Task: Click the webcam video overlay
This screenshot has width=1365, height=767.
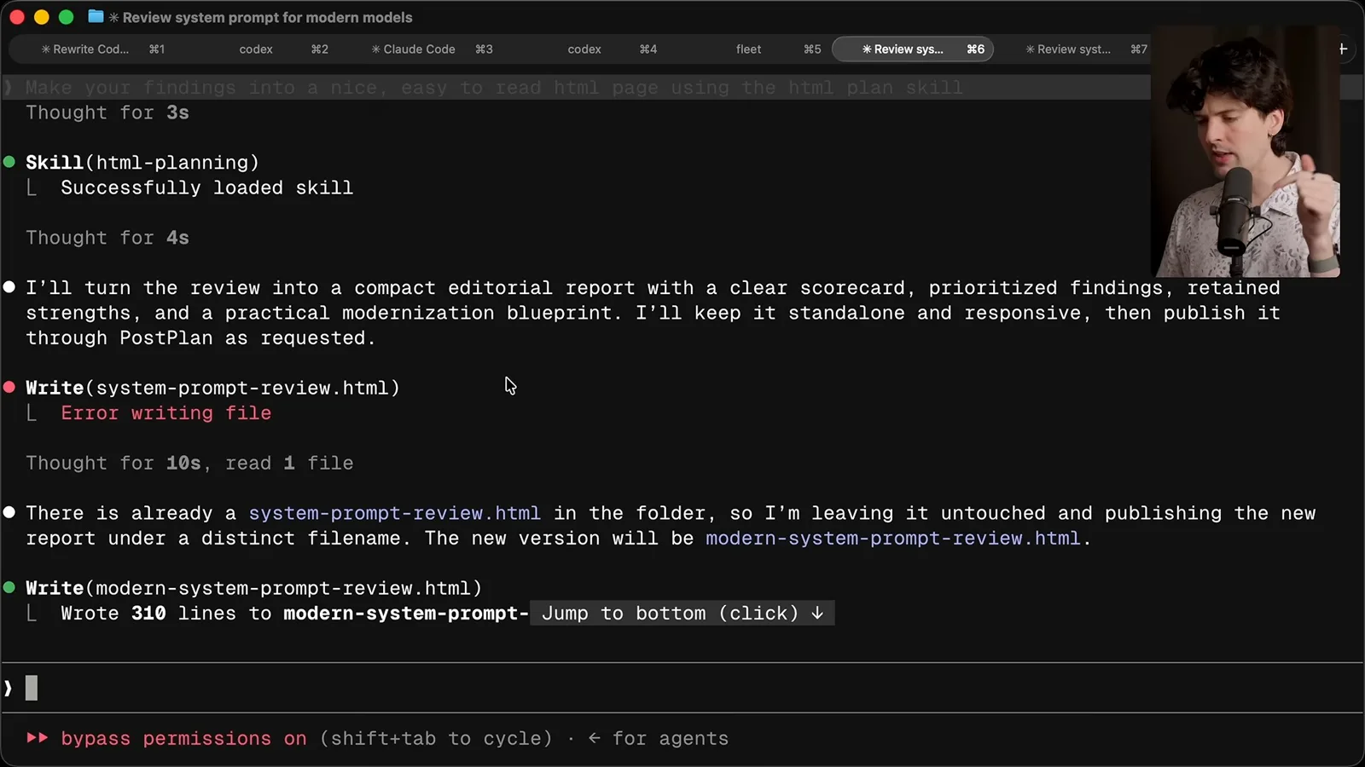Action: coord(1246,152)
